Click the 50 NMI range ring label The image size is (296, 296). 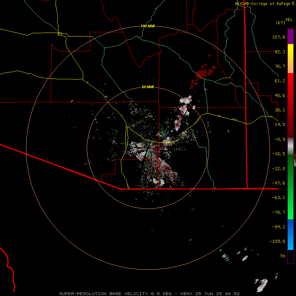[x=148, y=87]
